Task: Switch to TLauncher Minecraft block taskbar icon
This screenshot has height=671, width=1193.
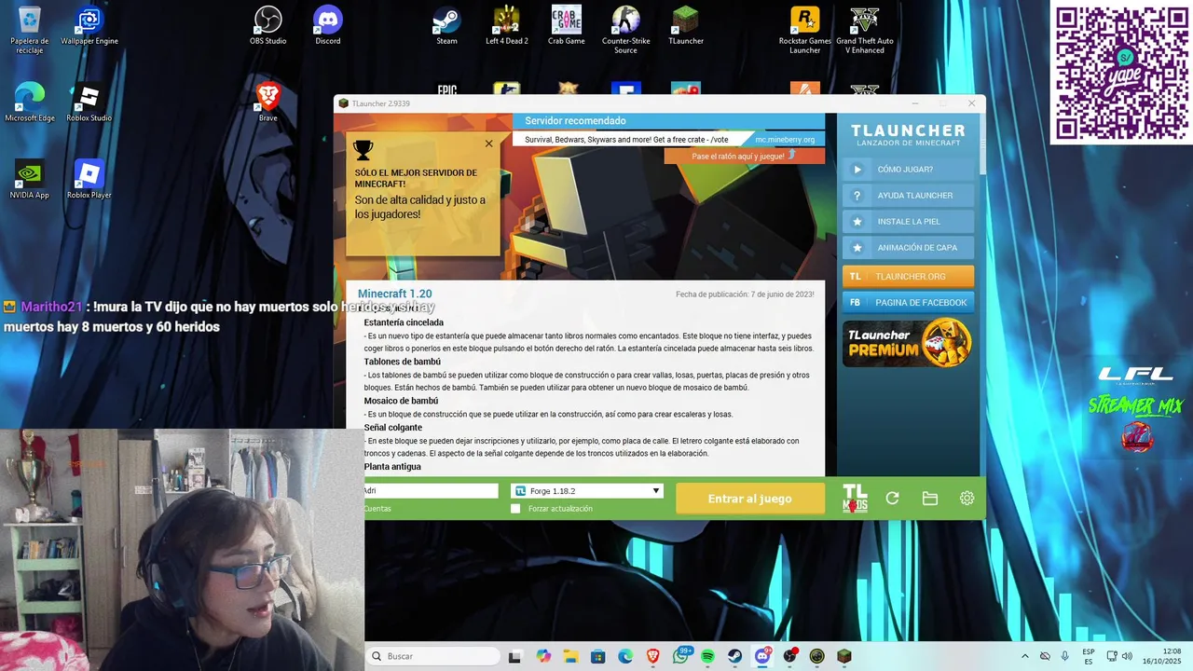Action: pos(844,656)
